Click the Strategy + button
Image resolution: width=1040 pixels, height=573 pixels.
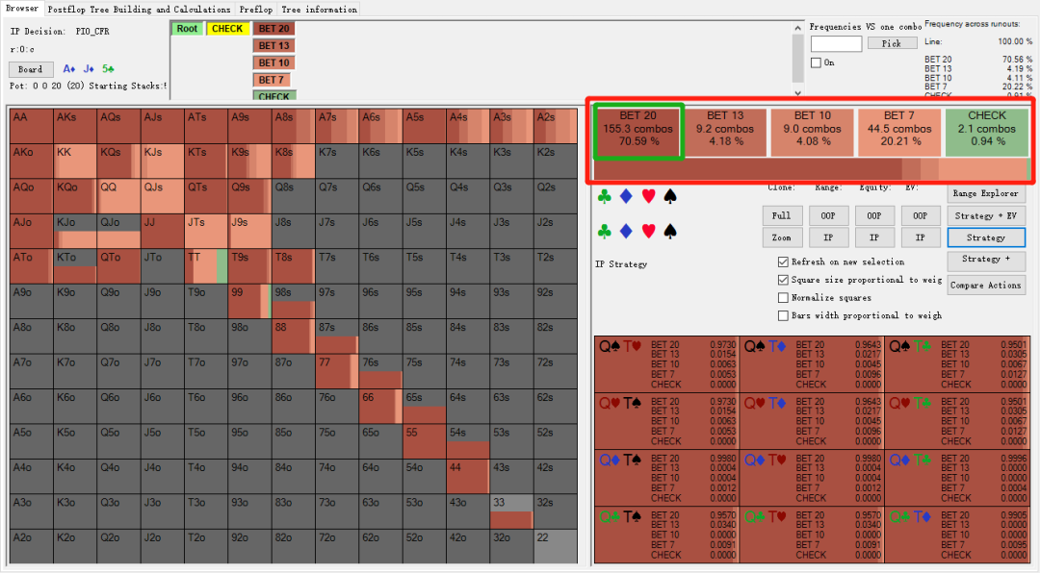986,259
